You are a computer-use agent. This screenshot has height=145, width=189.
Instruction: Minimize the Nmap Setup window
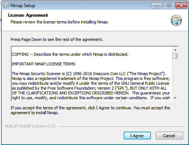[157, 6]
